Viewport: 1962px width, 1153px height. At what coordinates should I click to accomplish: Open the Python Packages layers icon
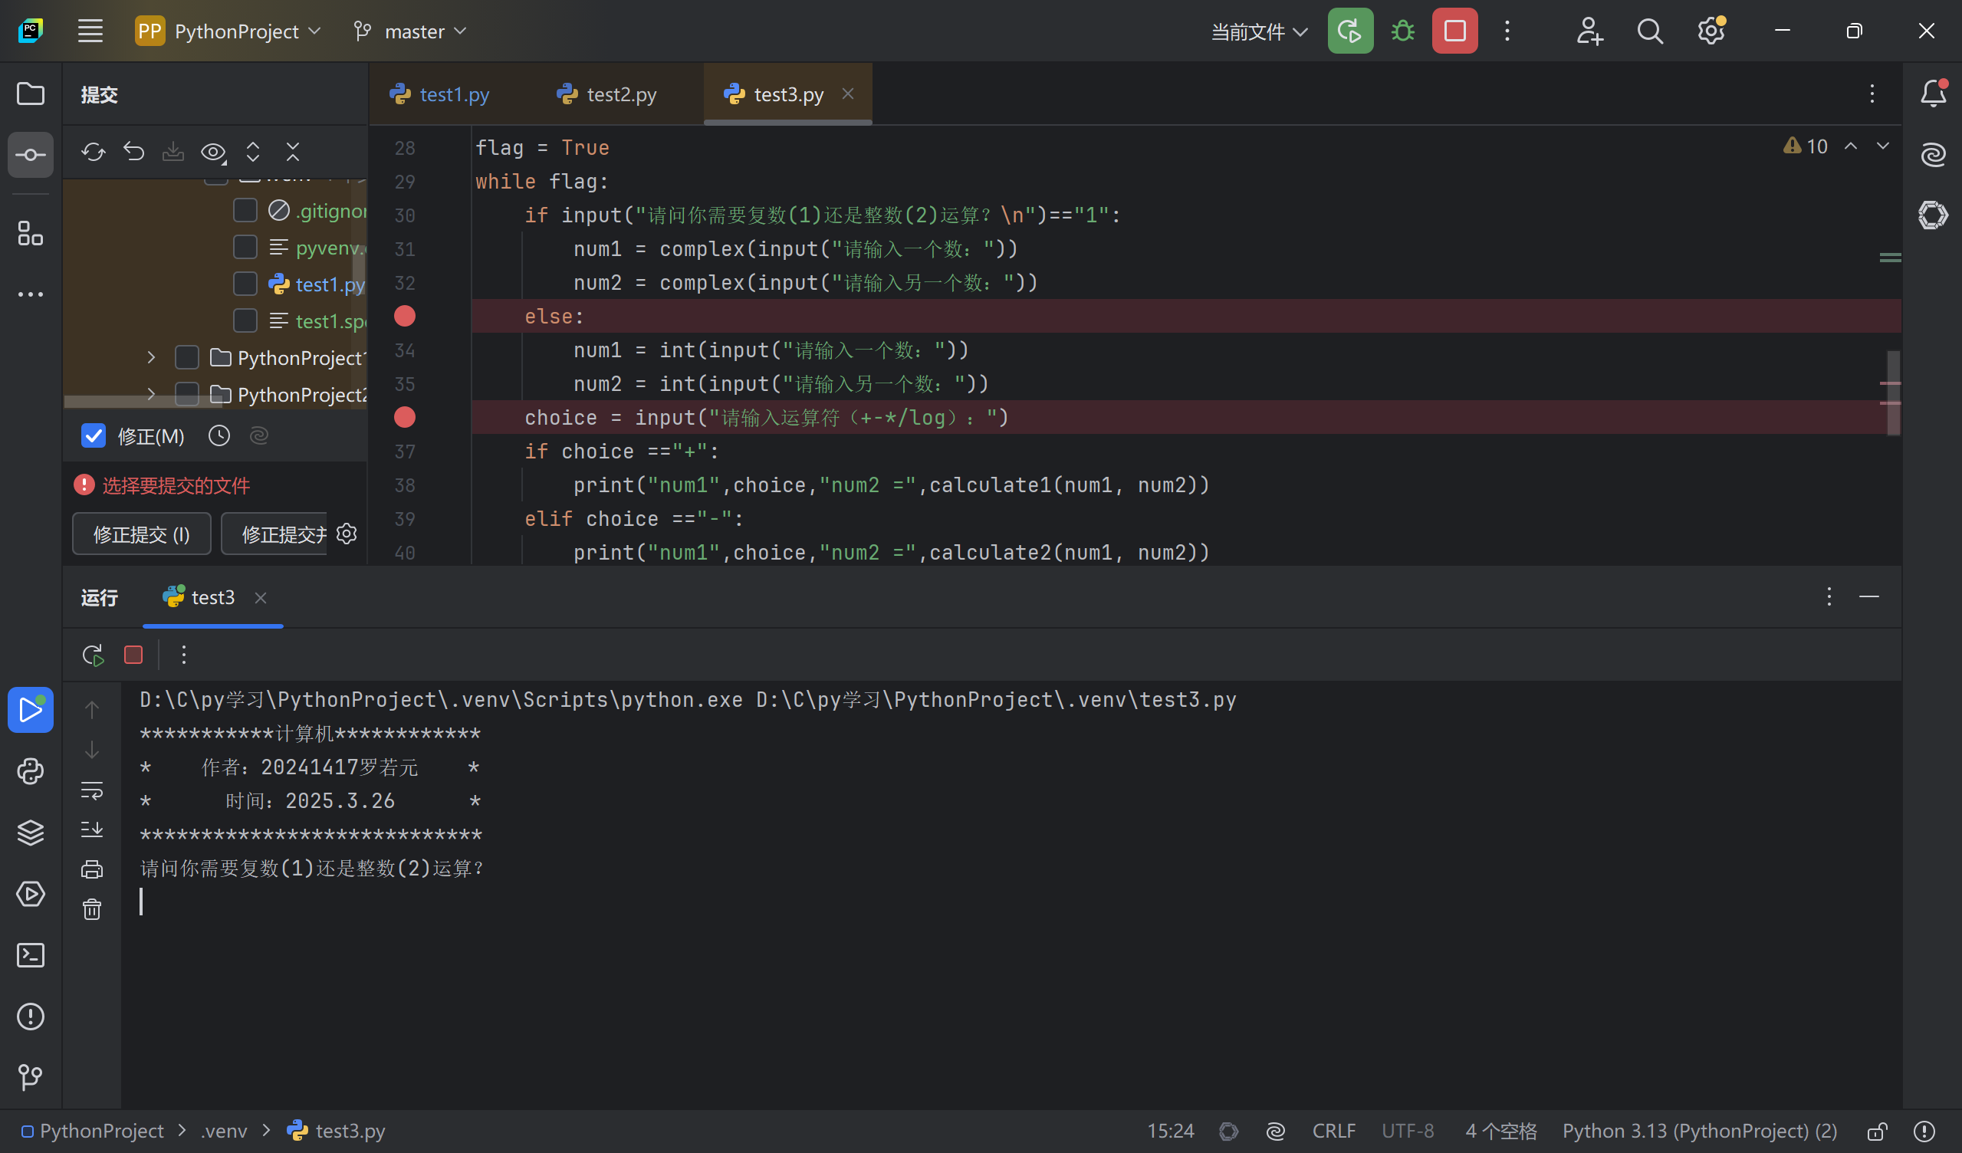click(31, 833)
